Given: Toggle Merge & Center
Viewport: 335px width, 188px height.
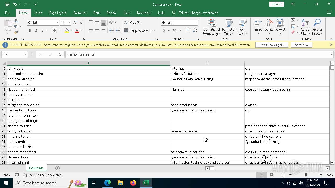Looking at the screenshot, I should 138,31.
